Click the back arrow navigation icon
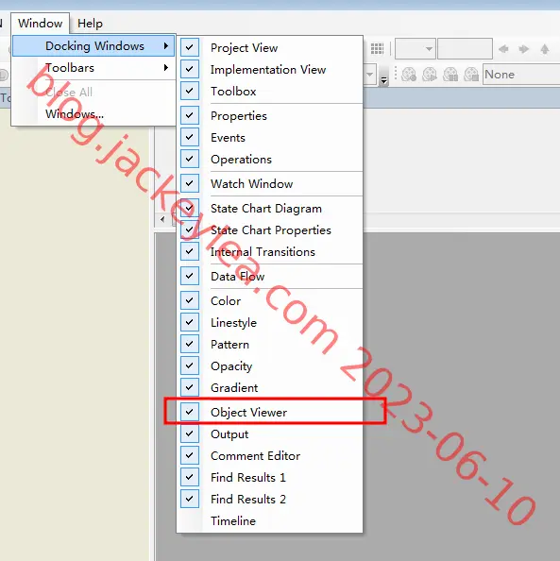The height and width of the screenshot is (561, 560). coord(503,49)
